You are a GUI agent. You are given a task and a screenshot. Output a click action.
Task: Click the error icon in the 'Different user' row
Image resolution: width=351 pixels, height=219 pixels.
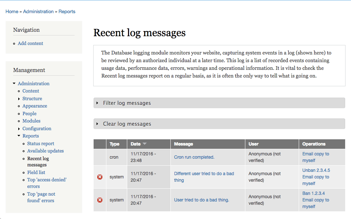pyautogui.click(x=100, y=177)
